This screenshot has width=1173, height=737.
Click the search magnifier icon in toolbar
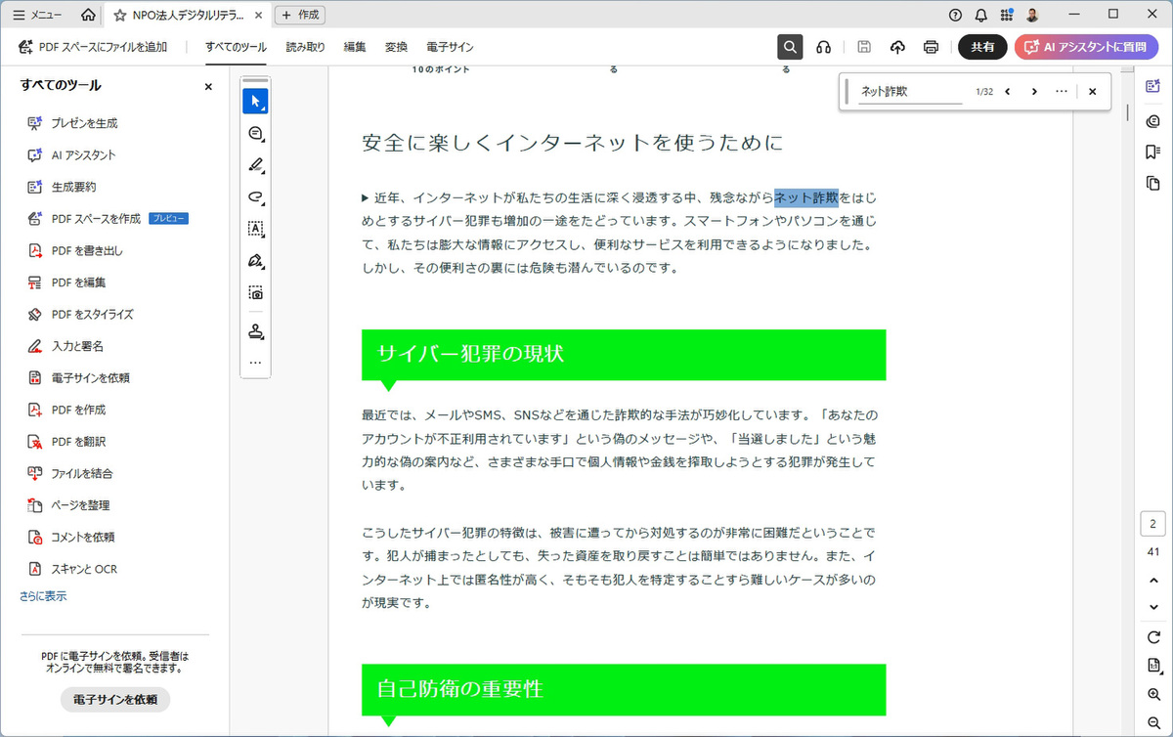point(790,47)
